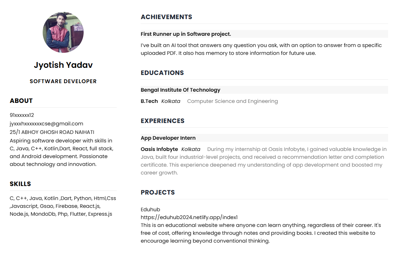
Task: Select the name Jyotish Yadav
Action: coord(63,65)
